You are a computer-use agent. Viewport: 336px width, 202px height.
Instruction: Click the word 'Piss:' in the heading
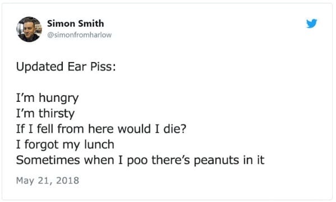pyautogui.click(x=103, y=67)
